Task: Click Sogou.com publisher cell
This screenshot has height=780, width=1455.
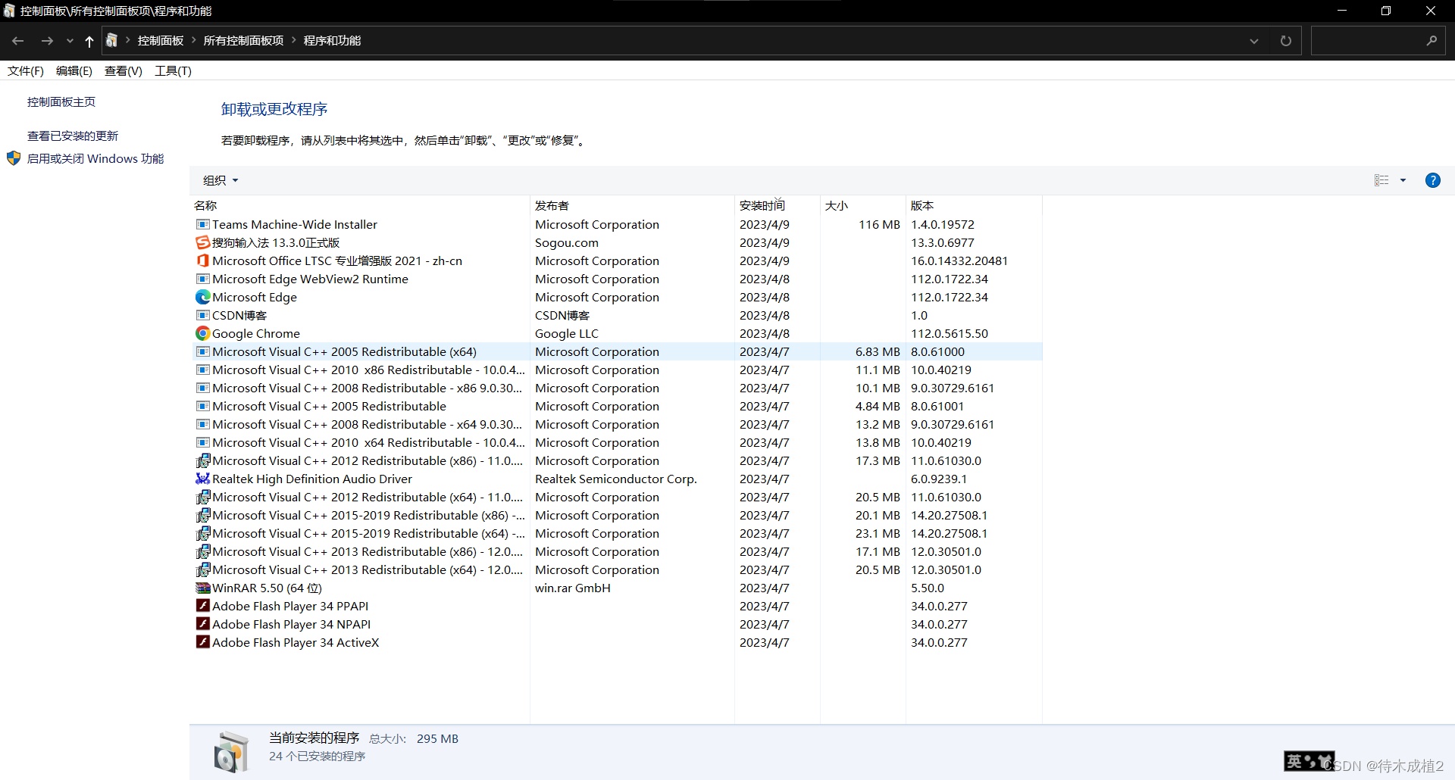Action: tap(567, 242)
